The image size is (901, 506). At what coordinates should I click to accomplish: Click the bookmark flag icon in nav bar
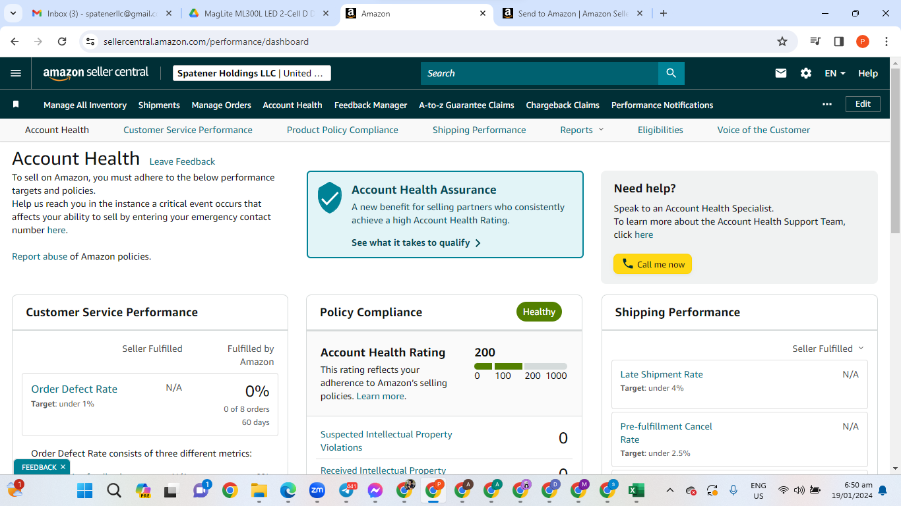pyautogui.click(x=16, y=105)
